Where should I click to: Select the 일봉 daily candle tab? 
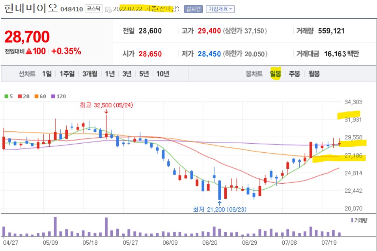point(276,74)
